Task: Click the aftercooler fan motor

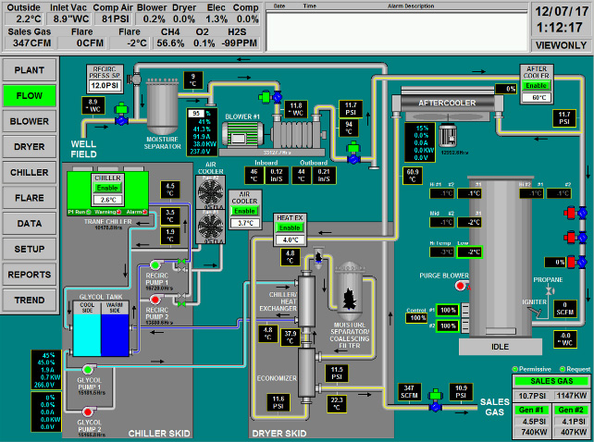Action: point(448,136)
